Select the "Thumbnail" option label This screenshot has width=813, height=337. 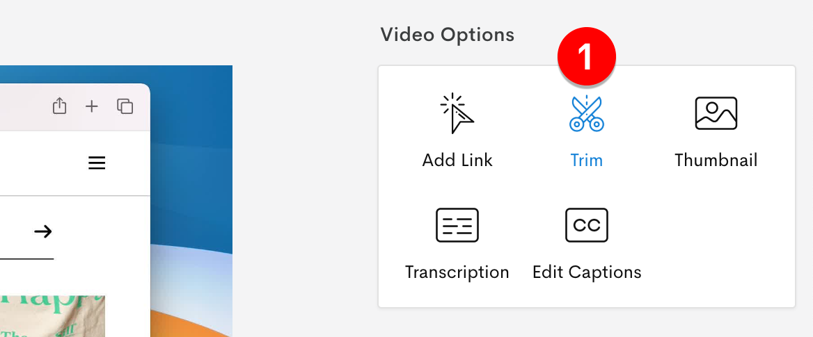click(x=716, y=161)
